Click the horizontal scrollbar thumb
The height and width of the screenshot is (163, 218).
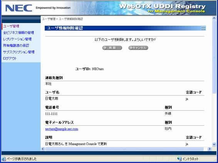pos(124,149)
